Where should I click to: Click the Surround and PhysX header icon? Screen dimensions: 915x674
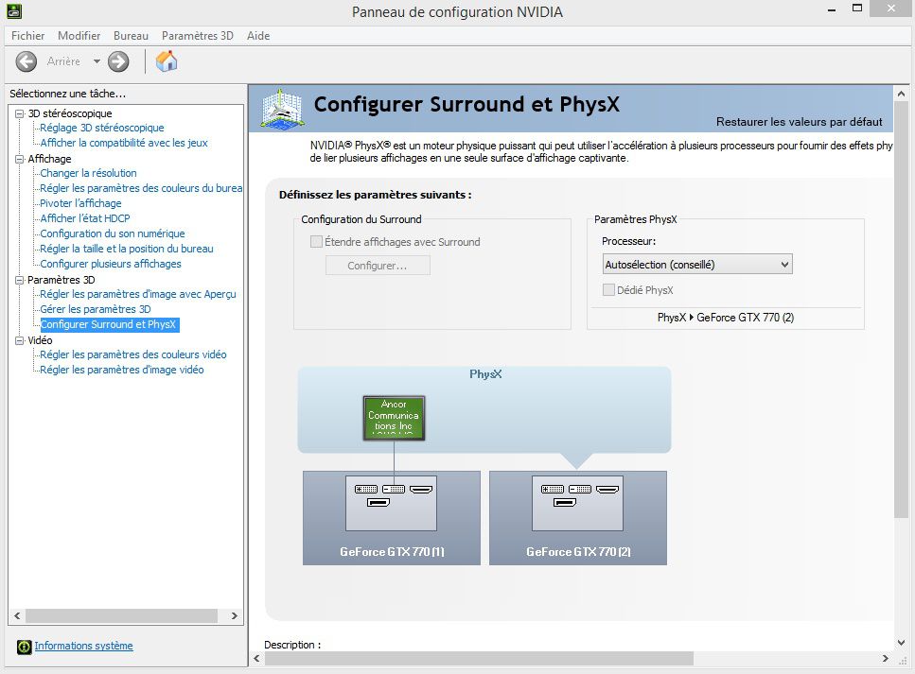coord(282,108)
